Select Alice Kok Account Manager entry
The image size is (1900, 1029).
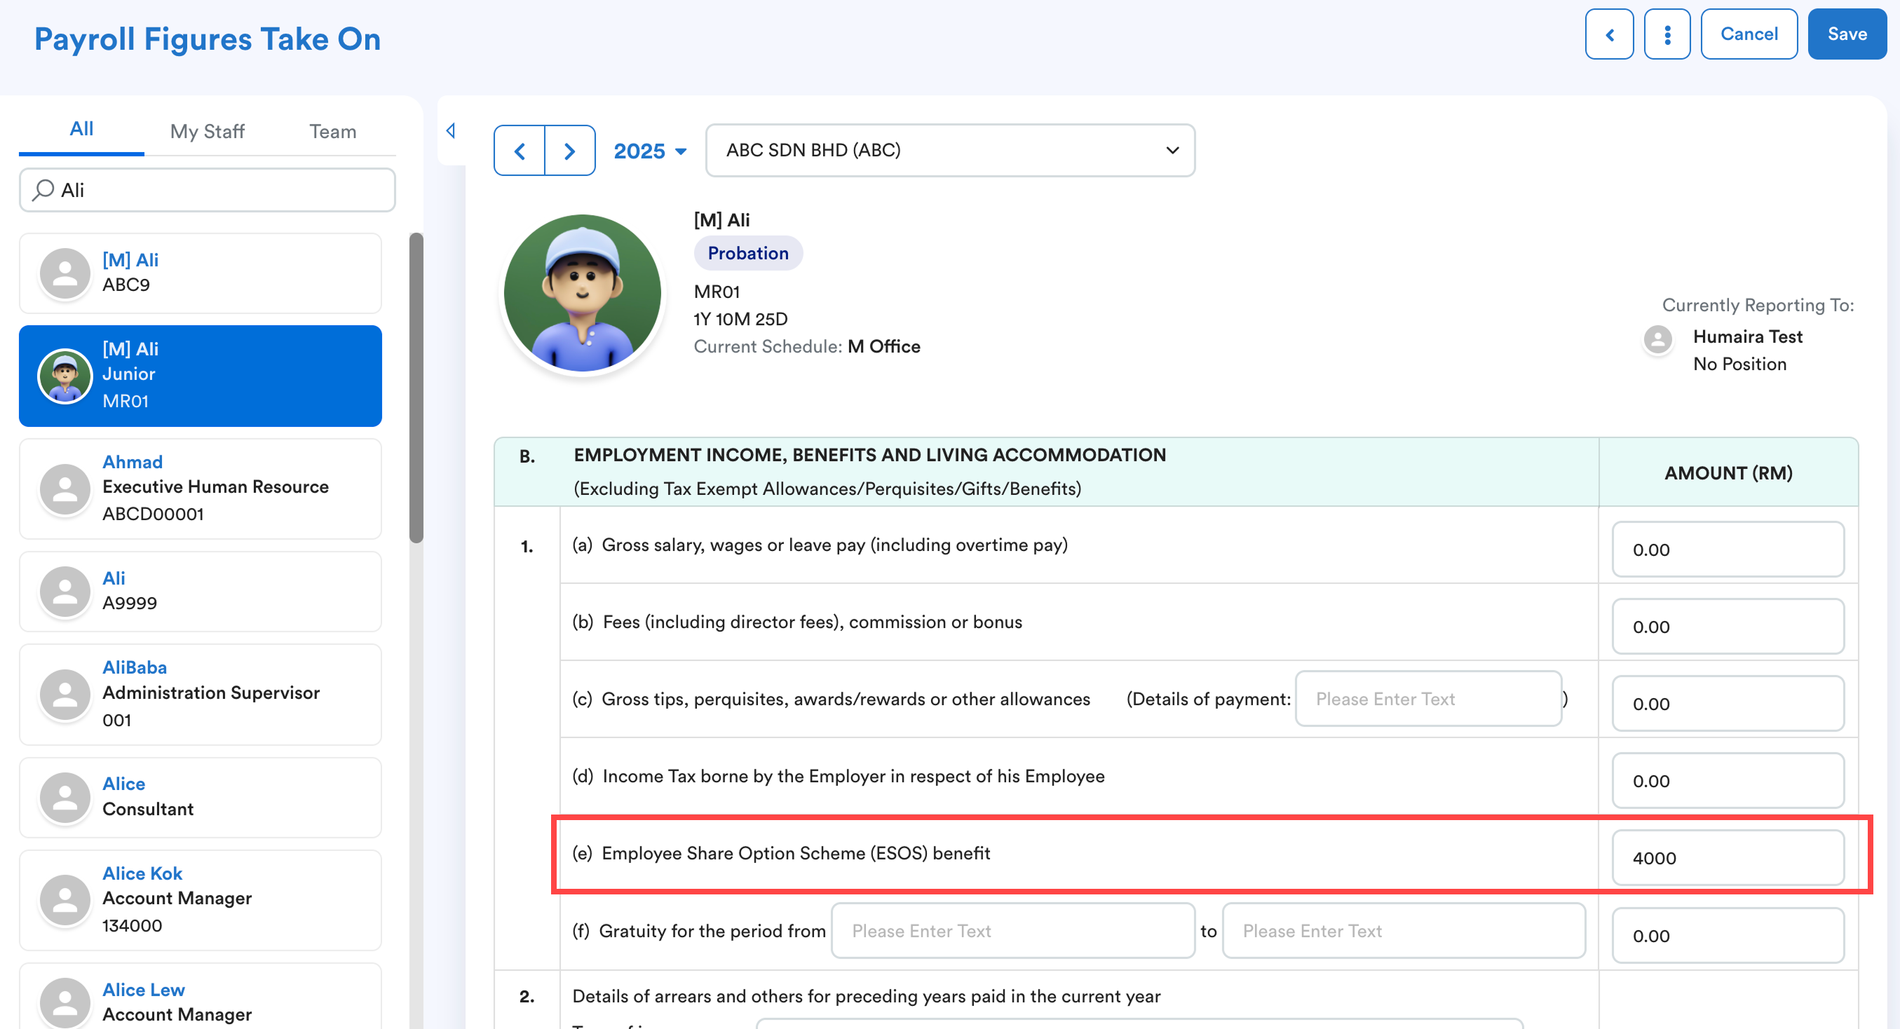coord(200,899)
